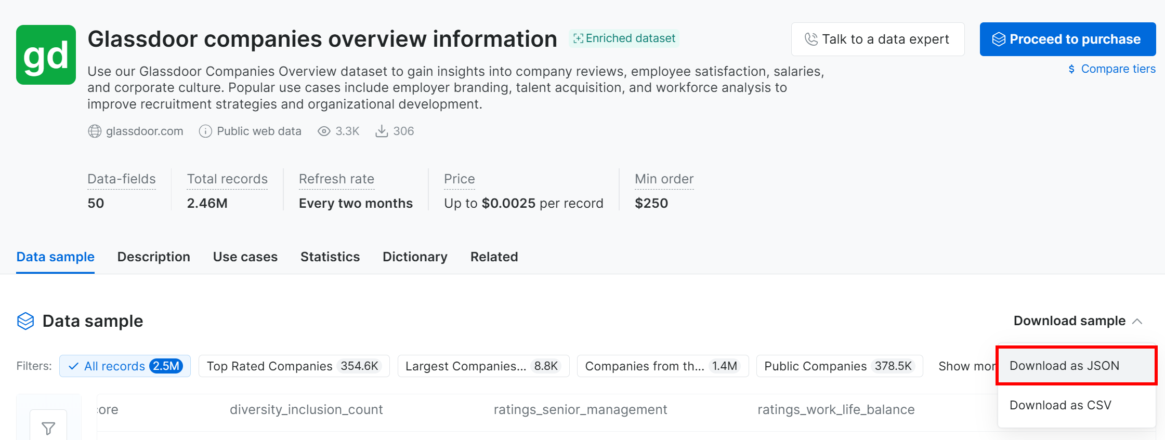Image resolution: width=1165 pixels, height=440 pixels.
Task: Click the Enriched dataset badge
Action: pyautogui.click(x=624, y=38)
